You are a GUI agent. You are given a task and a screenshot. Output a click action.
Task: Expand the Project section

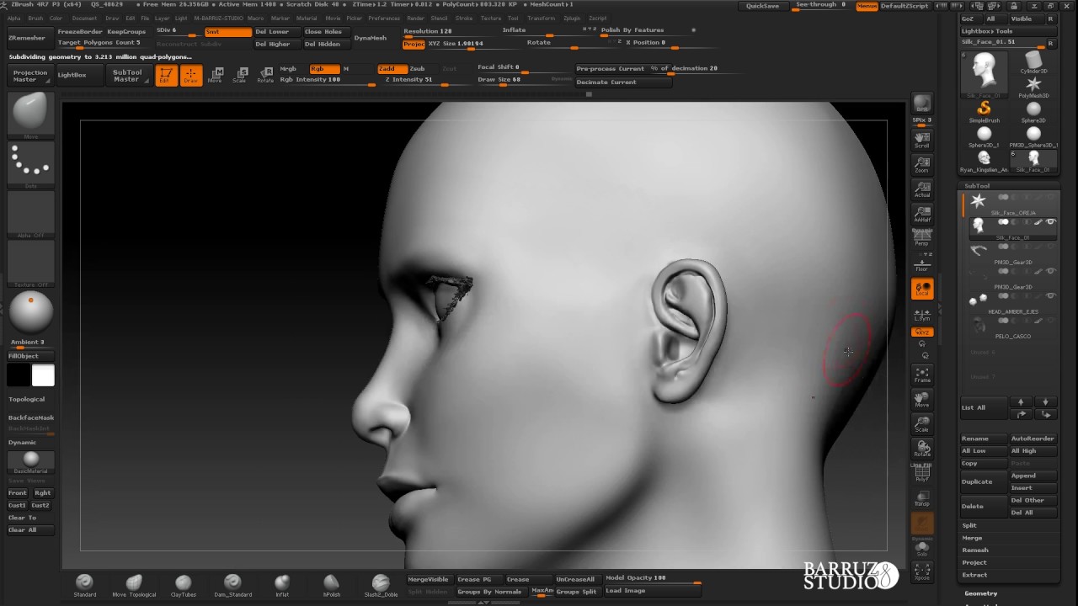point(974,562)
